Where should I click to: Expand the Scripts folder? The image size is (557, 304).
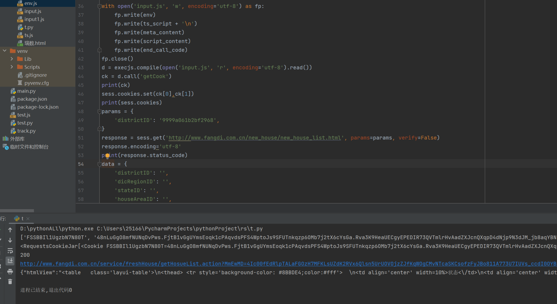pos(12,67)
